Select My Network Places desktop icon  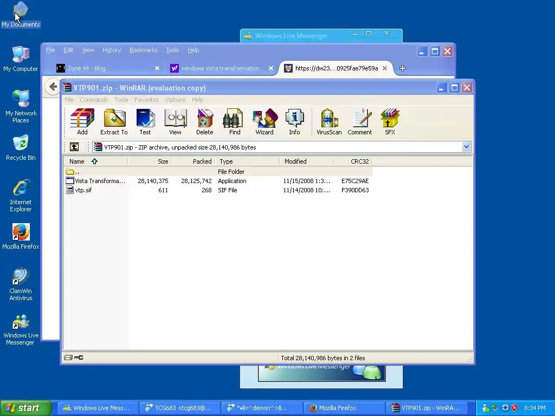21,107
